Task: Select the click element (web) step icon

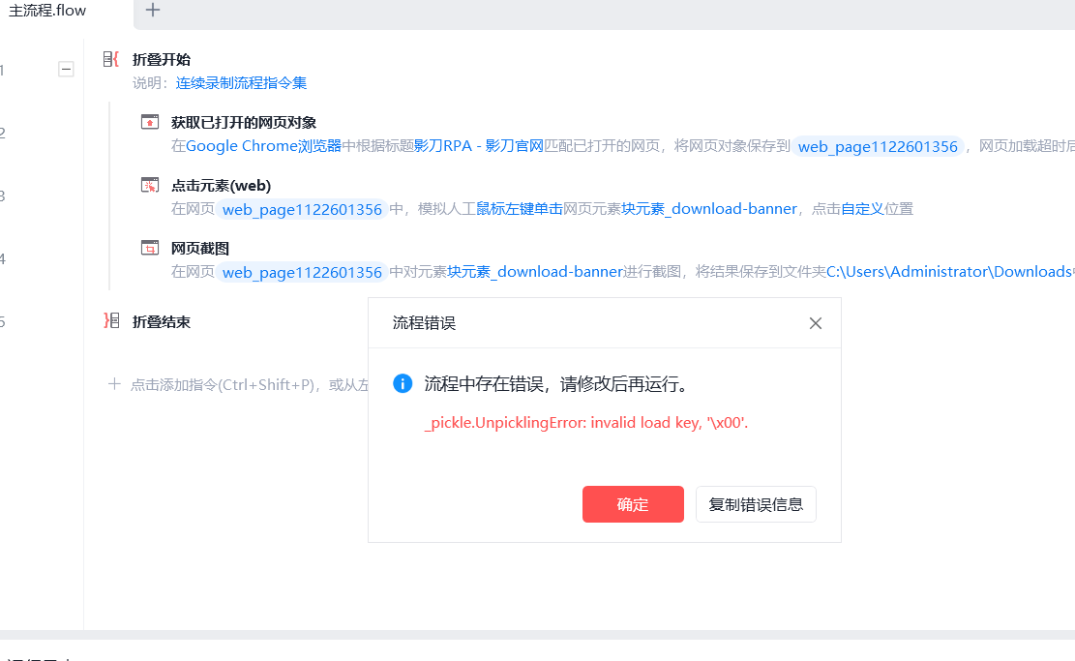Action: pos(149,185)
